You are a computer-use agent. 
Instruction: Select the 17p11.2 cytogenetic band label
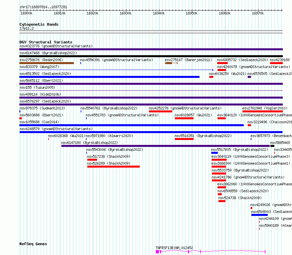27,28
